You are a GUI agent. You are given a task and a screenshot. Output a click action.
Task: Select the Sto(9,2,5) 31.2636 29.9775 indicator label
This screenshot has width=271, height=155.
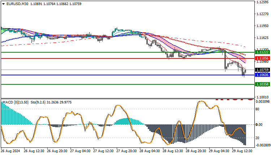click(x=51, y=102)
